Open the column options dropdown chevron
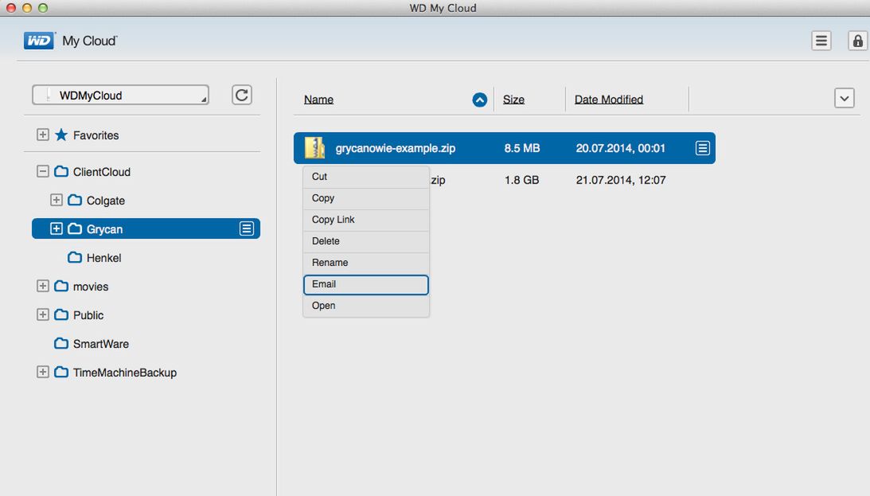This screenshot has height=496, width=870. click(844, 99)
